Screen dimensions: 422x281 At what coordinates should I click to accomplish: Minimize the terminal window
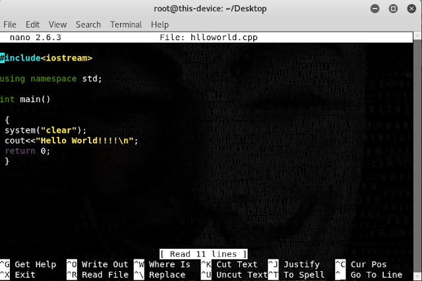click(375, 9)
